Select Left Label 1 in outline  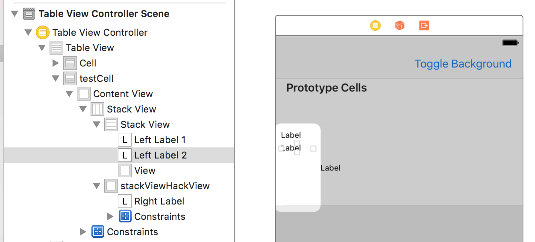(159, 140)
